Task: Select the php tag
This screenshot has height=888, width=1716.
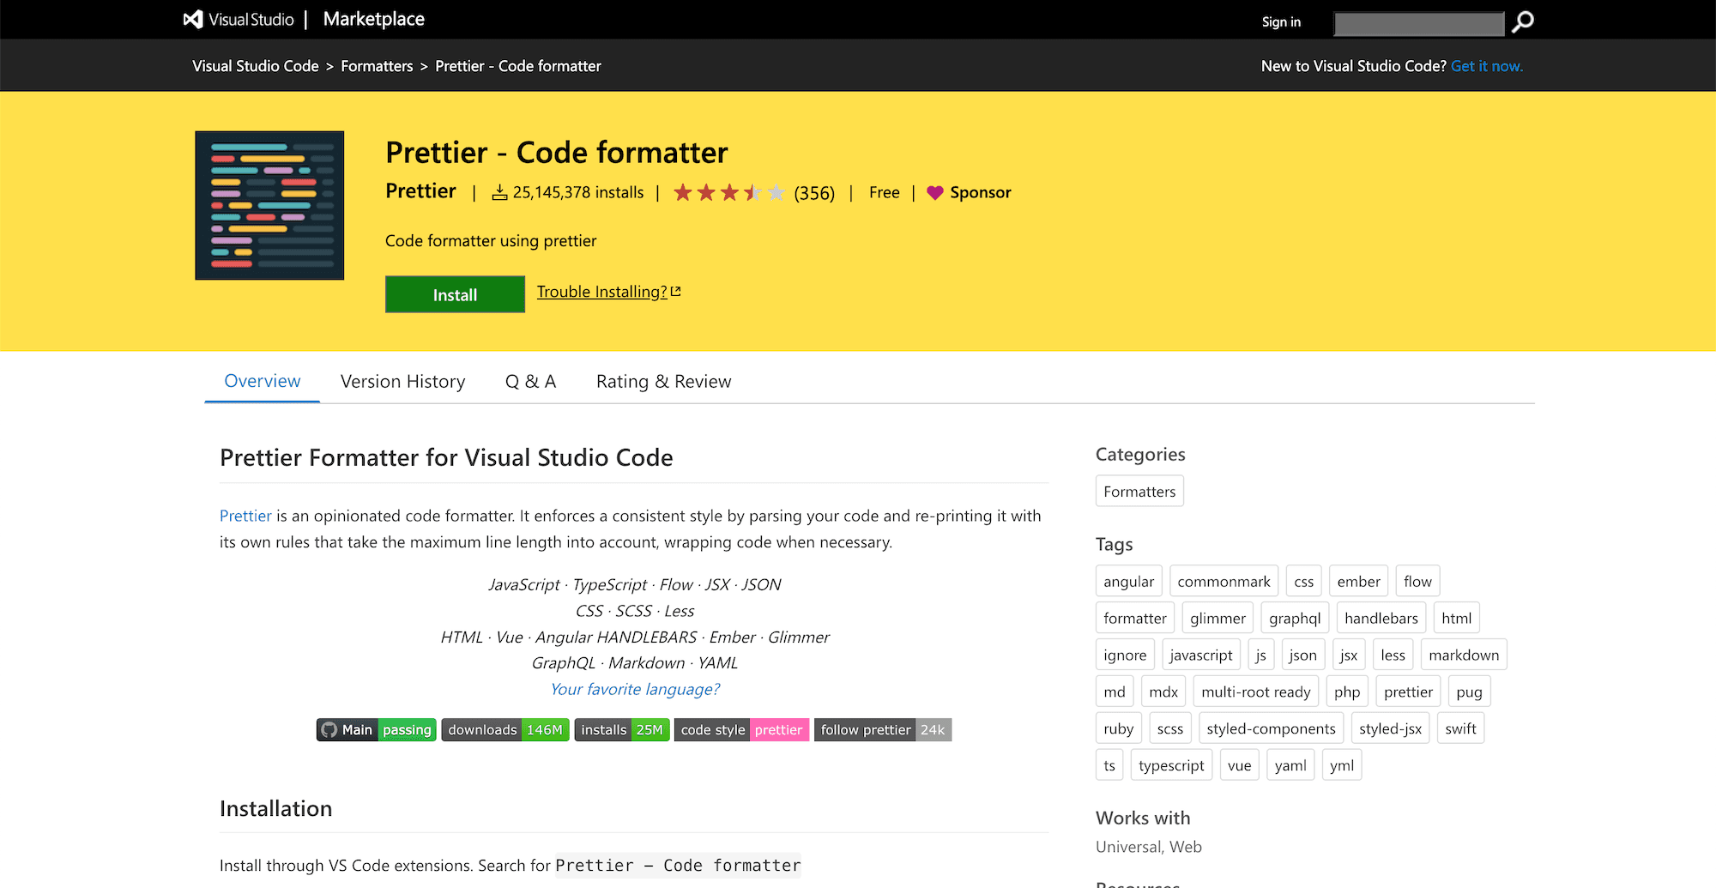Action: [x=1347, y=692]
